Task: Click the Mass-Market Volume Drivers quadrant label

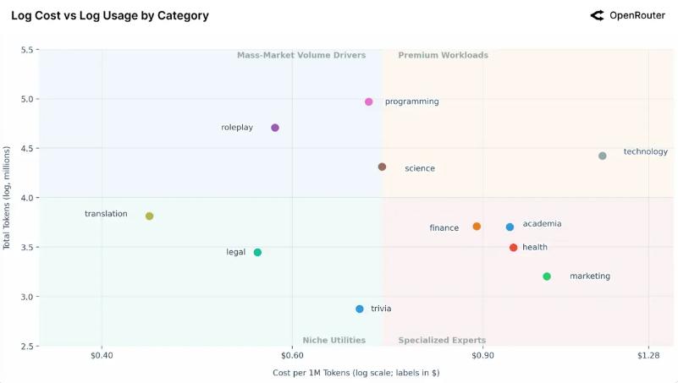Action: 301,55
